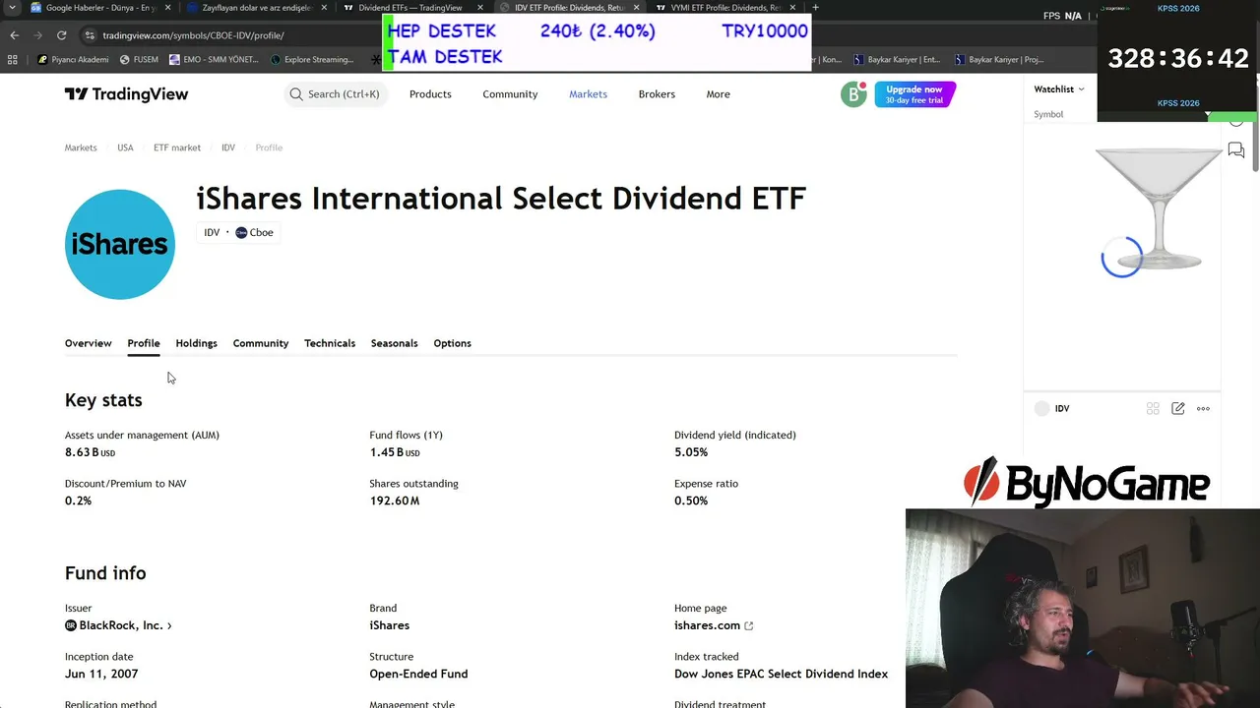Close the Dividend ETFs tab

pos(480,8)
